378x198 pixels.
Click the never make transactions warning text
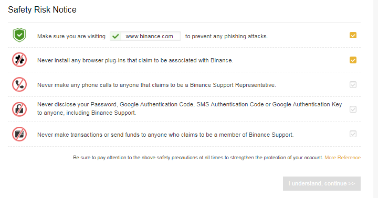point(165,135)
